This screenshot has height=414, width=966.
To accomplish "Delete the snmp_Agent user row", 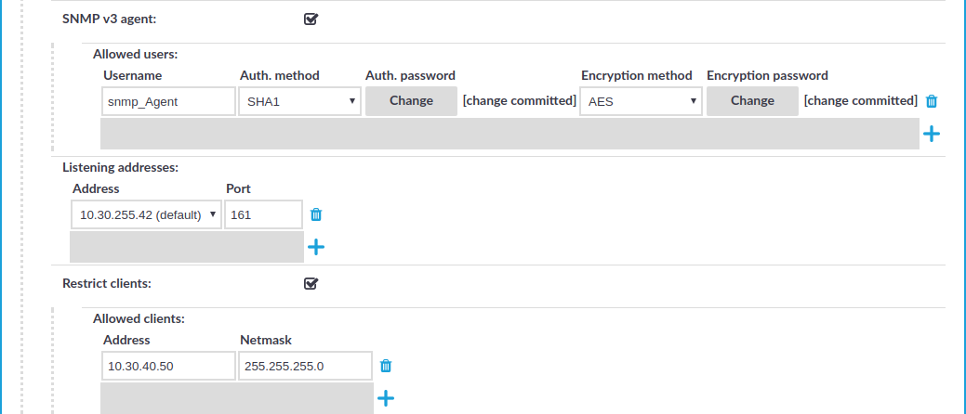I will (x=932, y=101).
